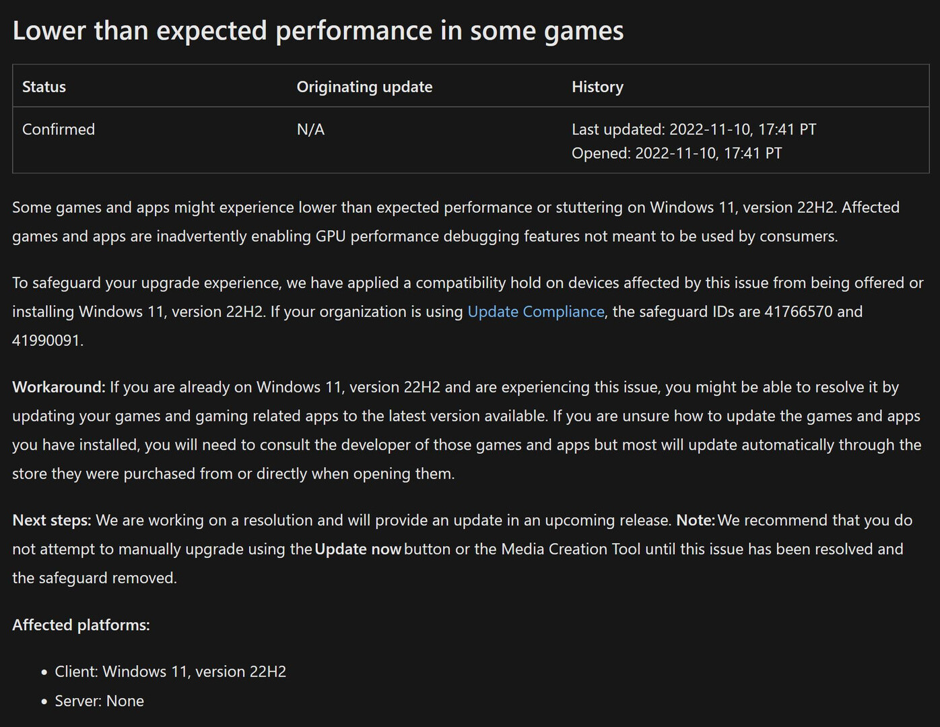Click the N/A originating update cell

310,129
